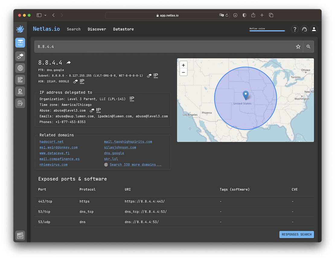Select the globe whois tool in the sidebar
Viewport: 335px width, 260px height.
point(20,68)
